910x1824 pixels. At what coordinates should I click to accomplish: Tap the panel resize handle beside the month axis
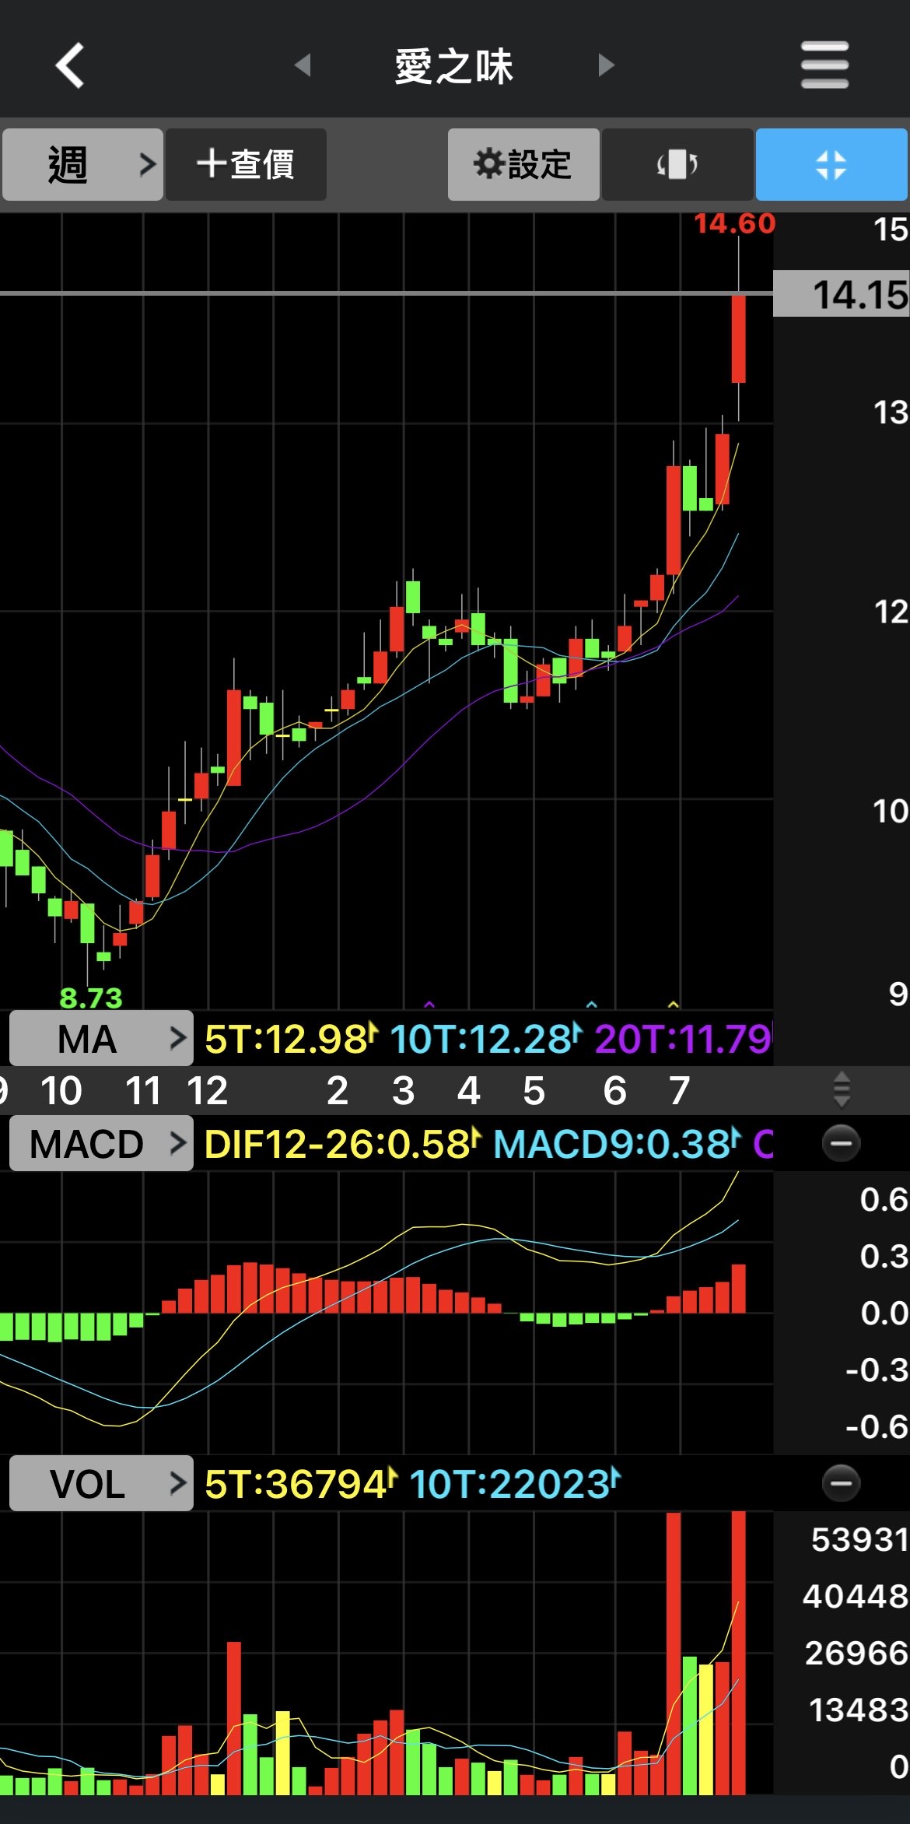click(x=841, y=1089)
